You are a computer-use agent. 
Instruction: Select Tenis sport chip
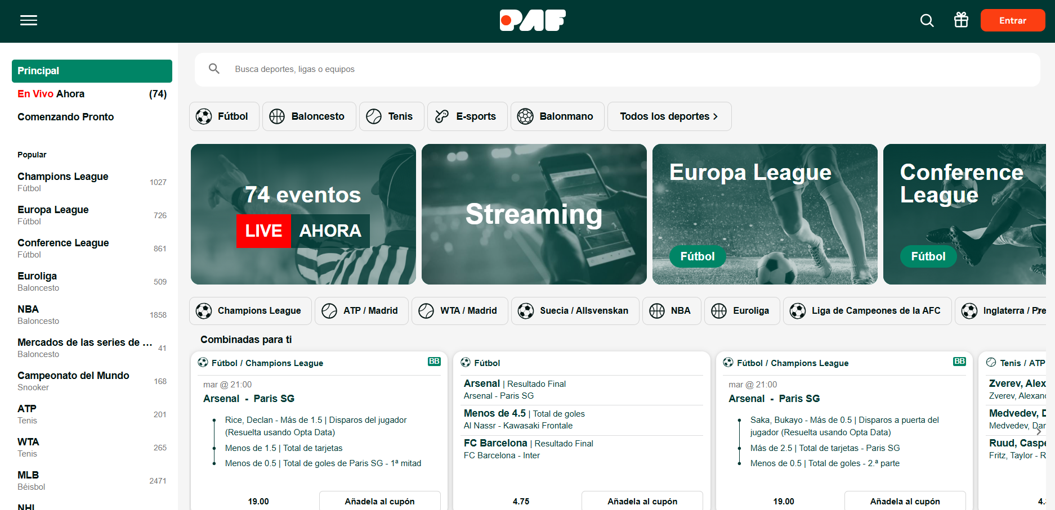pos(391,116)
